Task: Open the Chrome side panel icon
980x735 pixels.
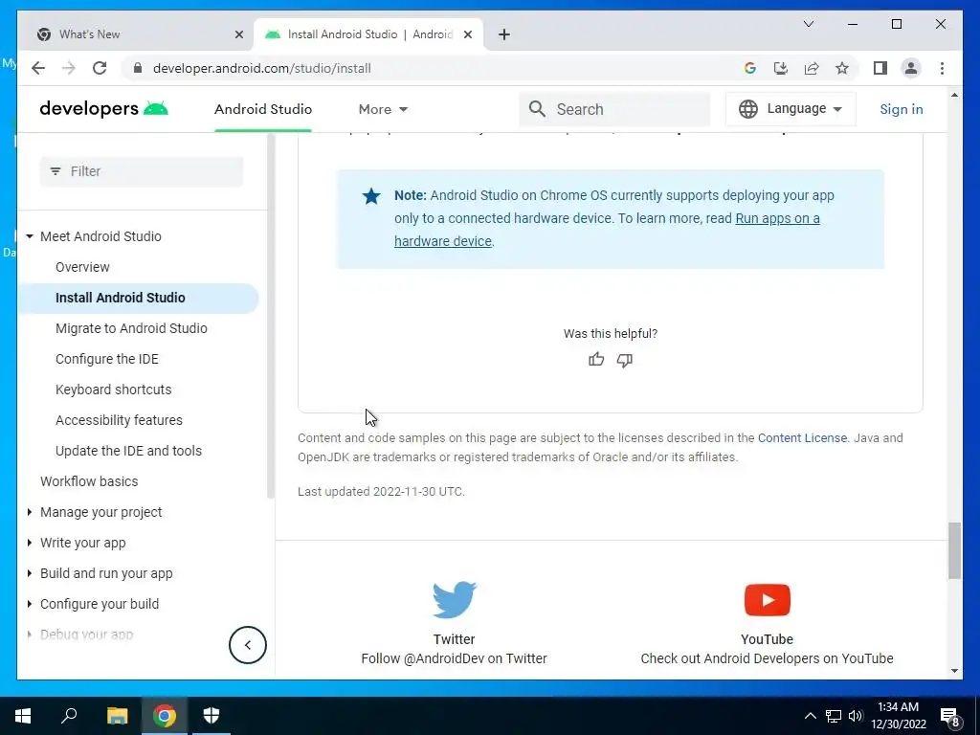Action: point(880,68)
